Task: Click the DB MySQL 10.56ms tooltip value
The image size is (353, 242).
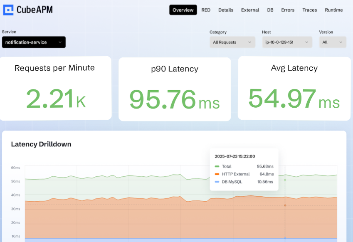Action: click(265, 182)
